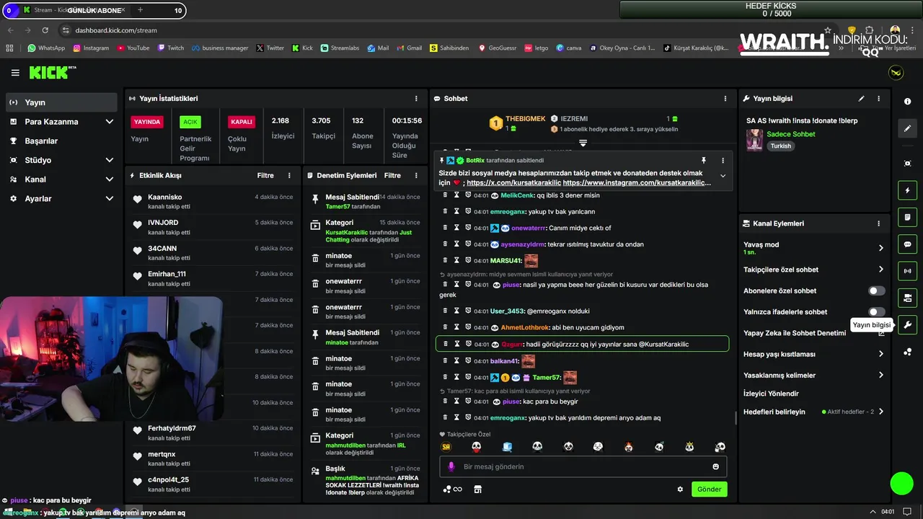Timeout user piuse on 'kac para bu beygir'
923x519 pixels.
point(456,402)
